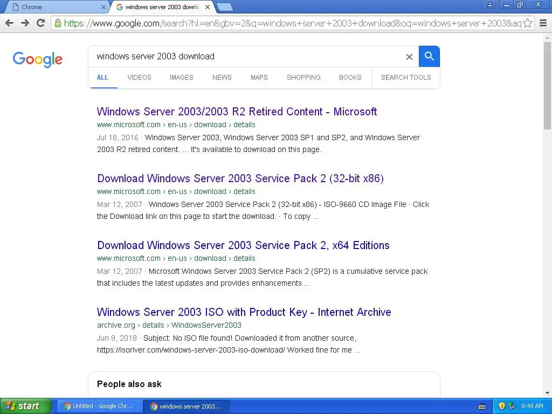Expand SEARCH TOOLS options
This screenshot has width=552, height=414.
(x=406, y=78)
